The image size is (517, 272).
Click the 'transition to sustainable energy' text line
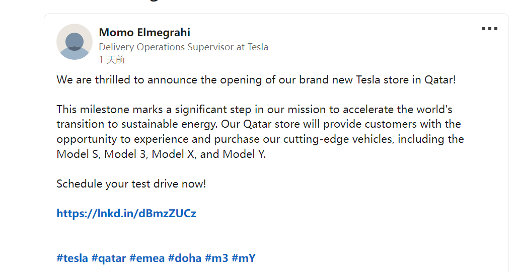tap(259, 125)
